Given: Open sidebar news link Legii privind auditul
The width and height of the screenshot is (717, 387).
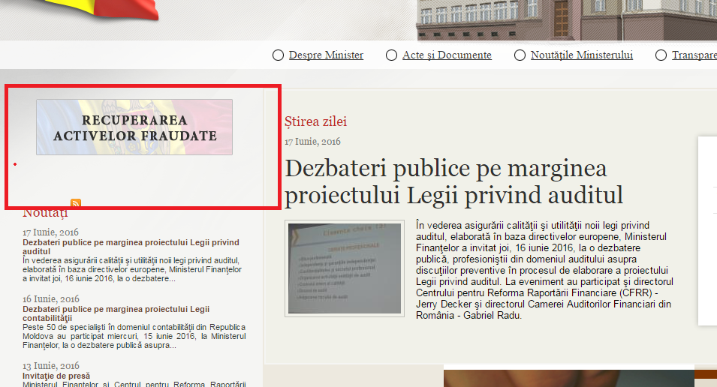Looking at the screenshot, I should click(x=131, y=247).
